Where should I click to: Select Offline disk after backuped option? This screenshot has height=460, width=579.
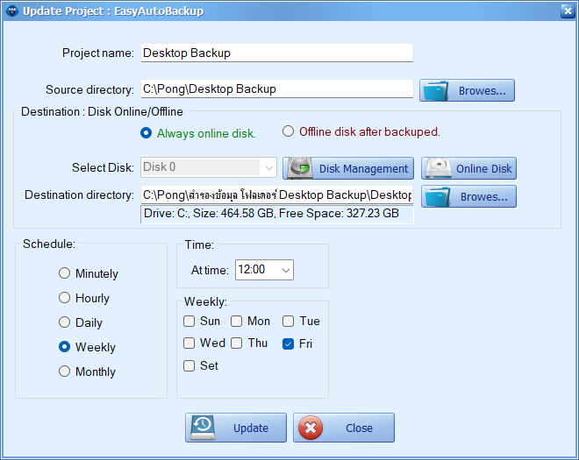pyautogui.click(x=288, y=131)
